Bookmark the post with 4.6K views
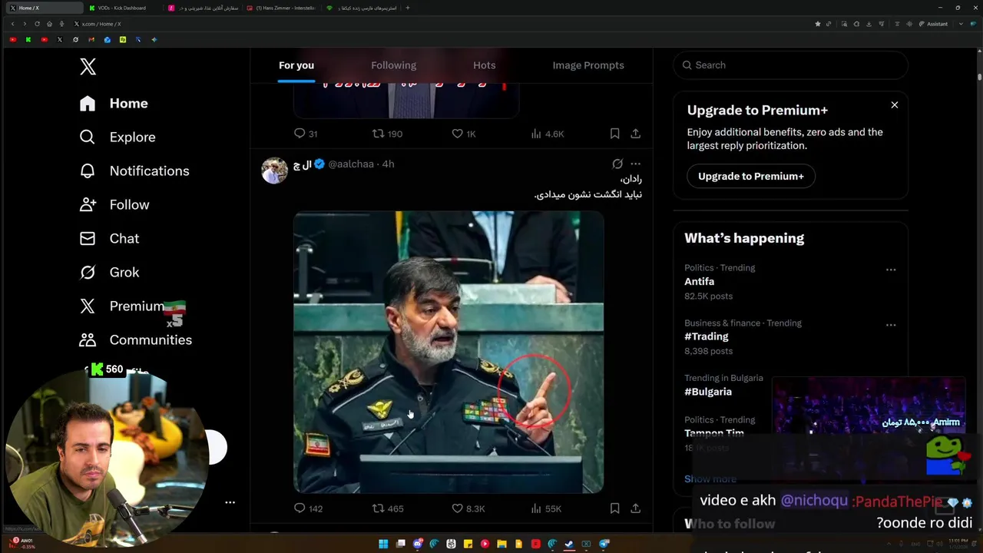This screenshot has height=553, width=983. click(614, 134)
